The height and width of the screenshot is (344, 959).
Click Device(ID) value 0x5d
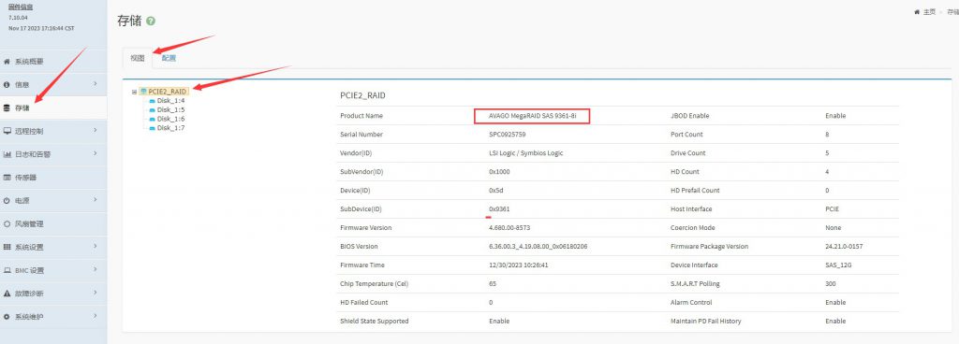point(495,191)
